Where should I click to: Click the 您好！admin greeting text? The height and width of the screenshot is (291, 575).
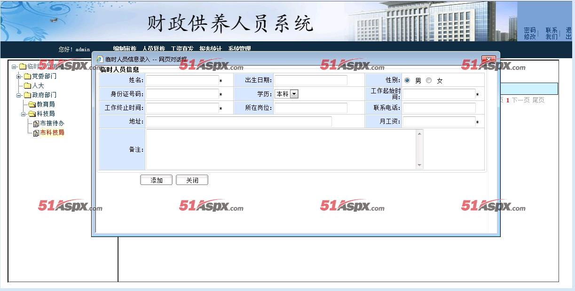tap(74, 49)
